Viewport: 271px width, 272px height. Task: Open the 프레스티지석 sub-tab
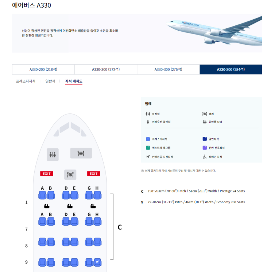pyautogui.click(x=26, y=81)
